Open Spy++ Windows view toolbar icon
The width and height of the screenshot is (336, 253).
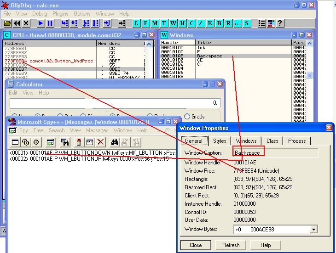tap(15, 142)
